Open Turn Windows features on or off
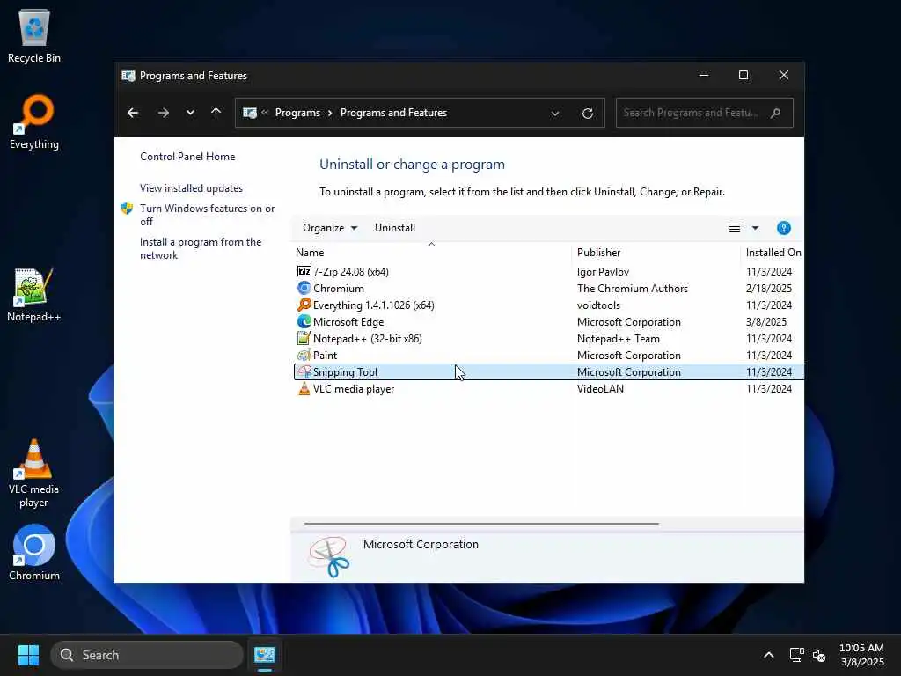Viewport: 901px width, 676px height. coord(208,215)
